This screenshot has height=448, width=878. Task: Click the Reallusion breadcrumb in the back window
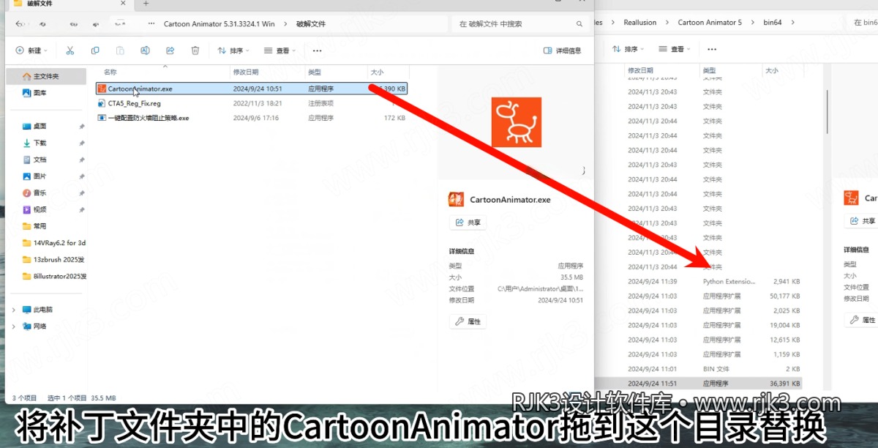pos(640,23)
